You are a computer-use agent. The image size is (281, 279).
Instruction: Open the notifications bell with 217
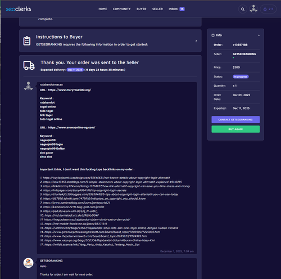[268, 9]
